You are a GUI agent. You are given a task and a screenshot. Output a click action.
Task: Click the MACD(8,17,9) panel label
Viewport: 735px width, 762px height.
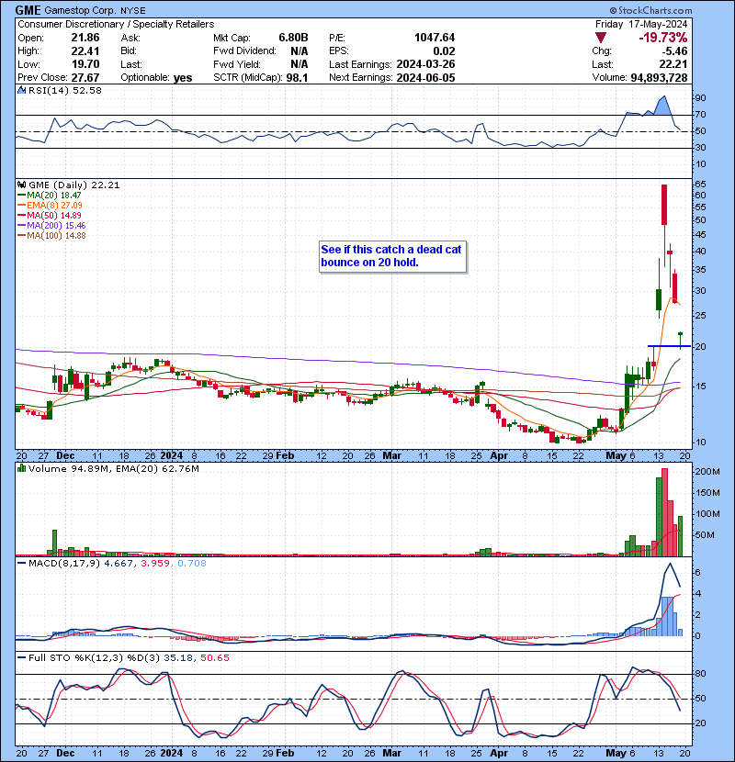coord(64,563)
